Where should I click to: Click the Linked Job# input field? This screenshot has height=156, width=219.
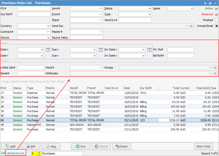click(31, 68)
